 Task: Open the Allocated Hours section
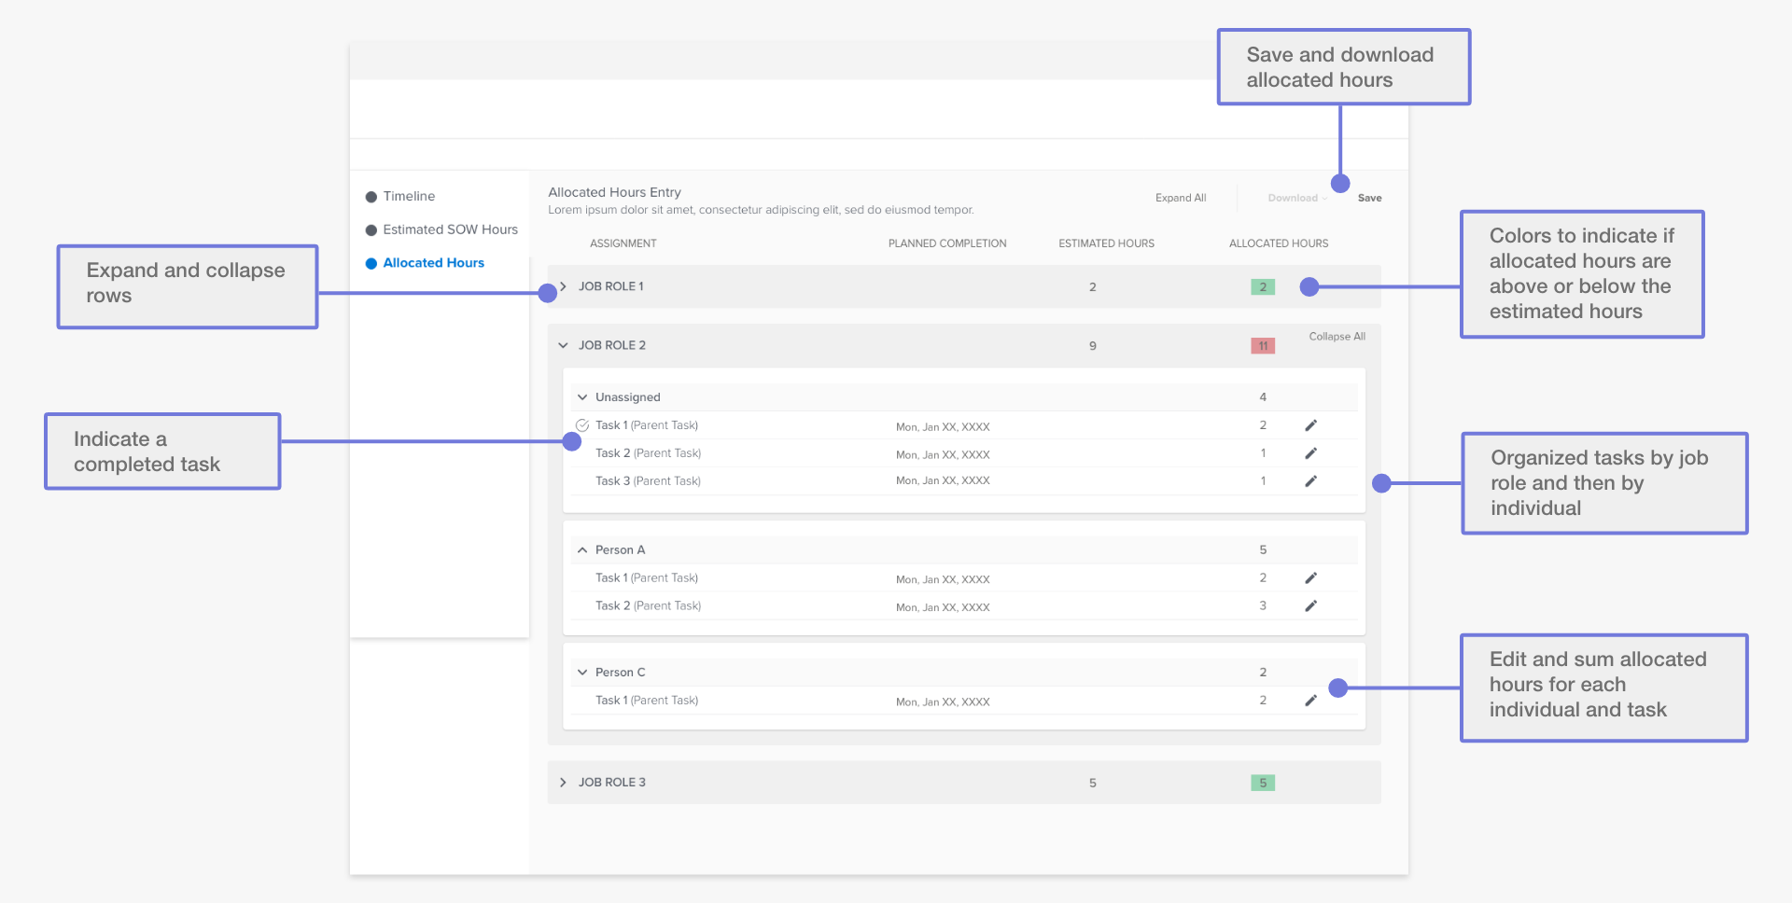coord(433,263)
